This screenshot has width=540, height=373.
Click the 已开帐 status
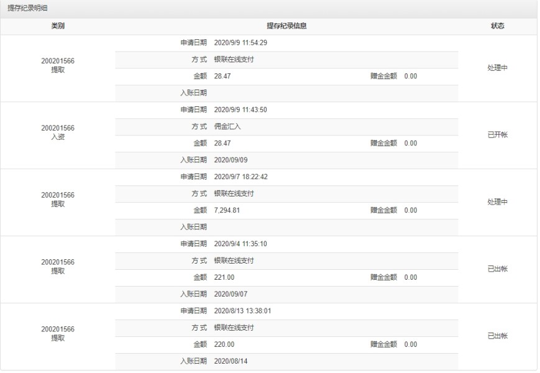point(497,135)
